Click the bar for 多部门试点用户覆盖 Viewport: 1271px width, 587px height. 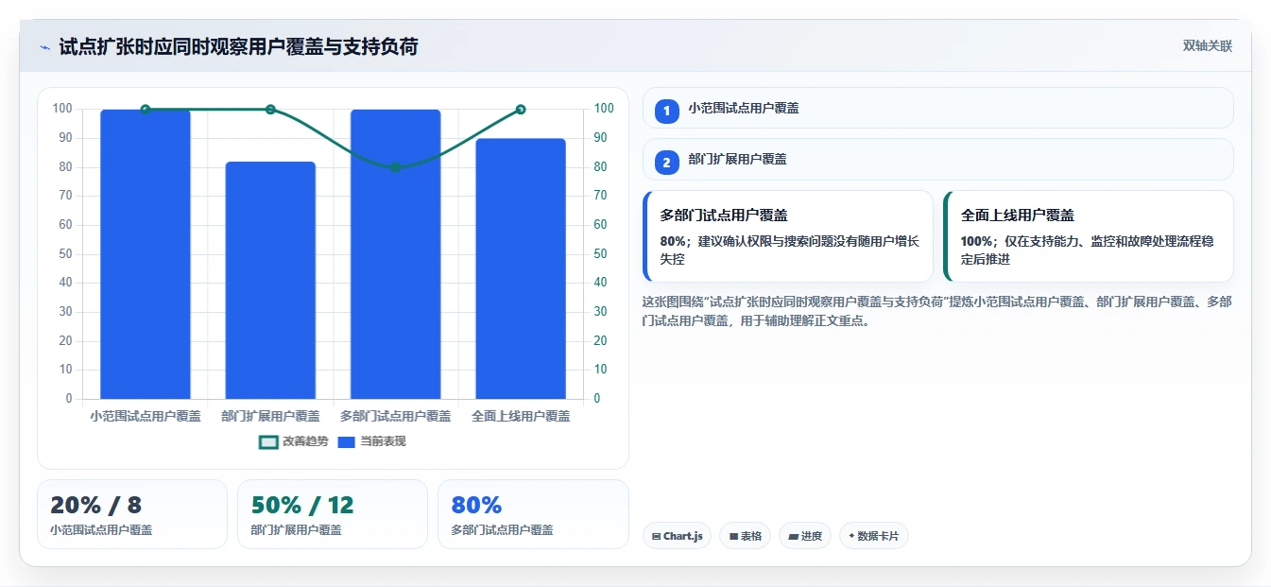(x=395, y=254)
